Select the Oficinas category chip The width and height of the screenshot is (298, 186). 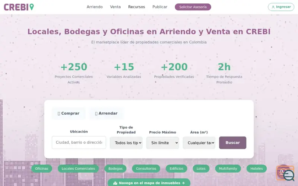42,169
